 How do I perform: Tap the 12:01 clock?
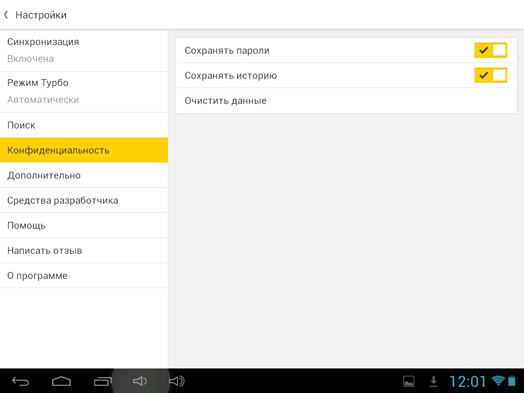[468, 381]
